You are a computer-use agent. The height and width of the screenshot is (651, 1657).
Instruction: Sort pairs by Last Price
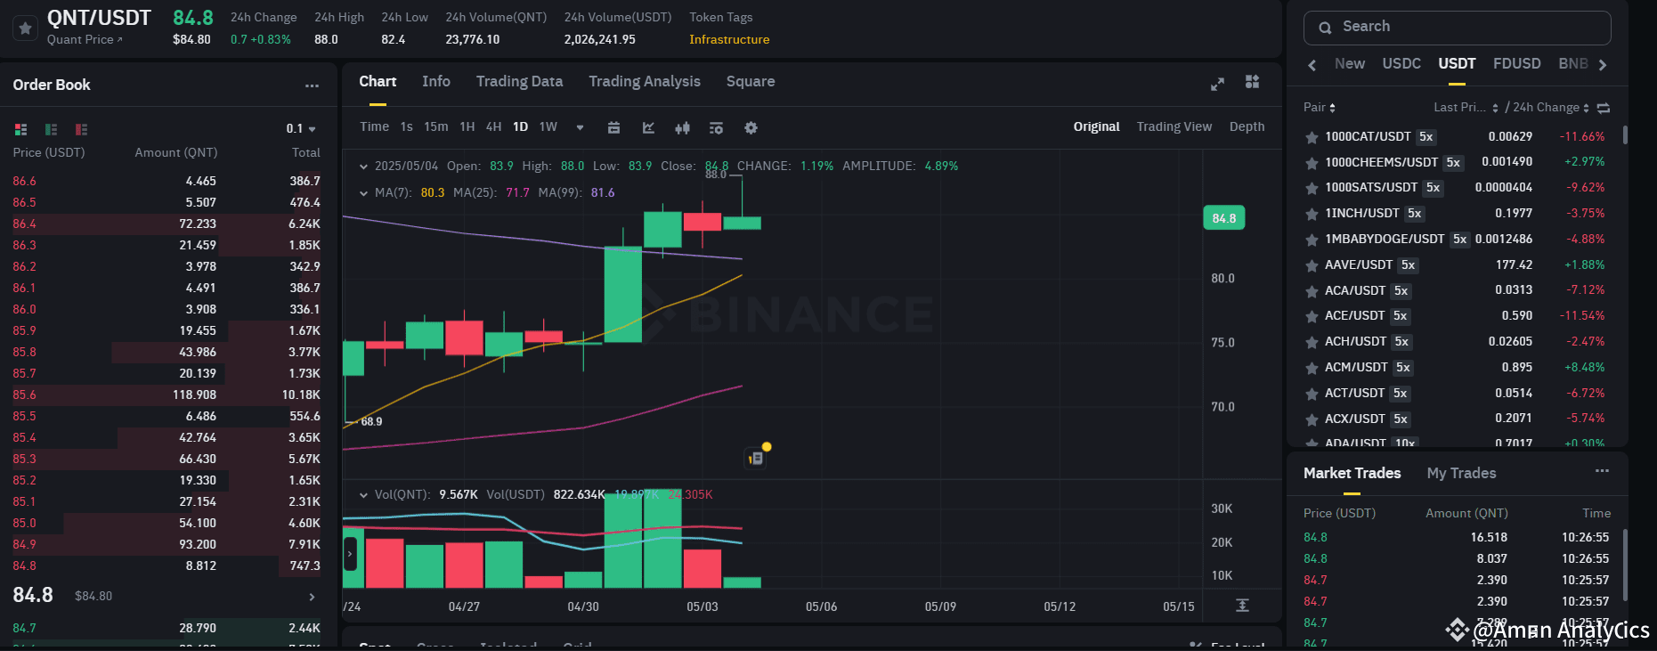point(1466,108)
